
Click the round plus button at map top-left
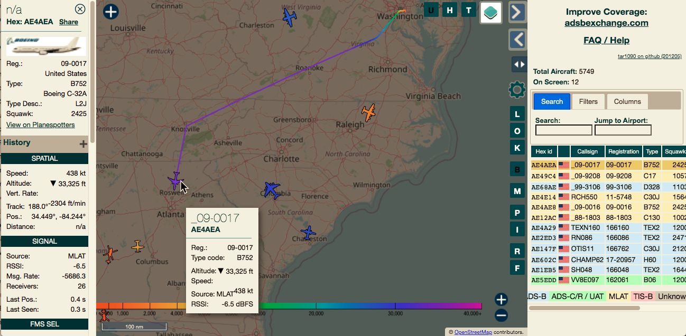tap(110, 12)
